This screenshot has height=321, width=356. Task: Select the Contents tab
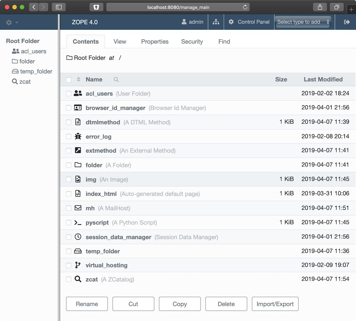click(86, 41)
